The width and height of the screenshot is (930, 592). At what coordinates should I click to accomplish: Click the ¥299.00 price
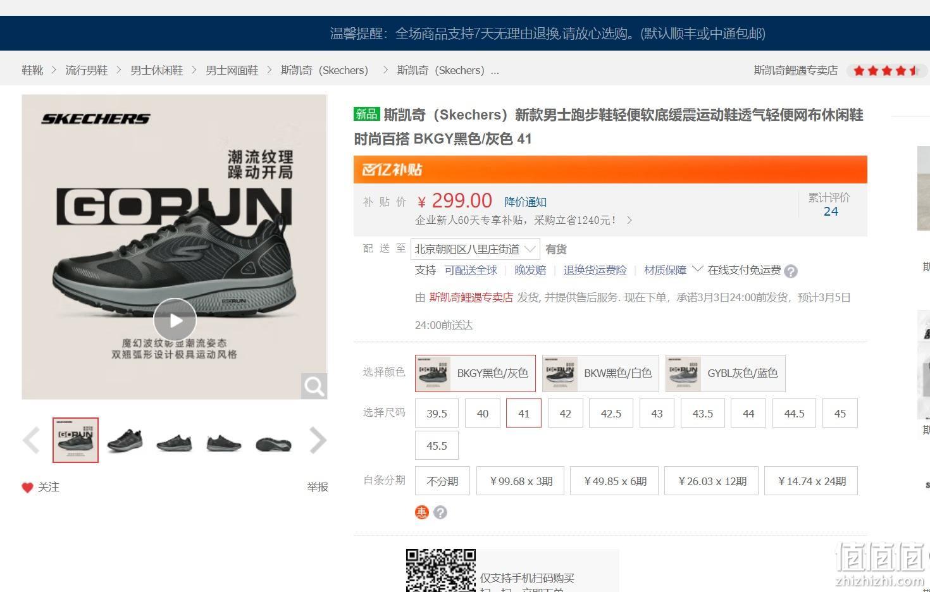pos(455,200)
